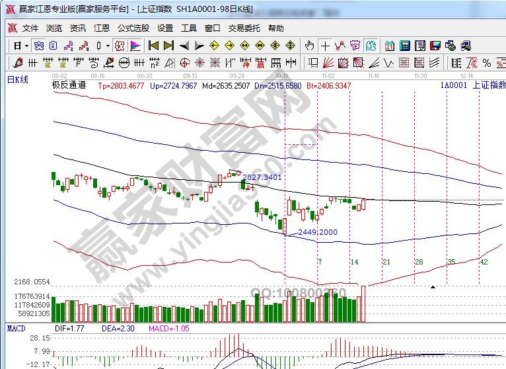Click the colorful flag icon
Image resolution: width=506 pixels, height=369 pixels.
(135, 46)
